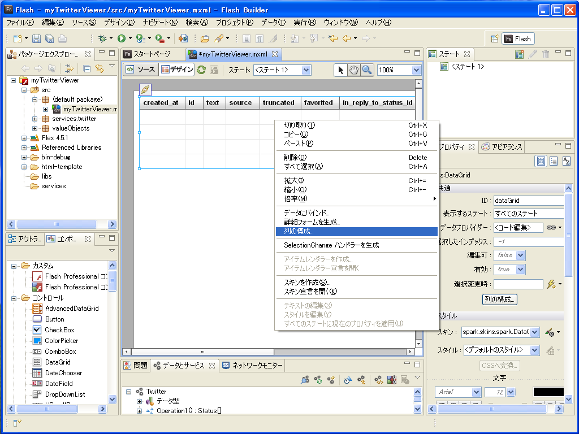Click the Print icon in the toolbar
Screen dimensions: 579x434
[62, 38]
